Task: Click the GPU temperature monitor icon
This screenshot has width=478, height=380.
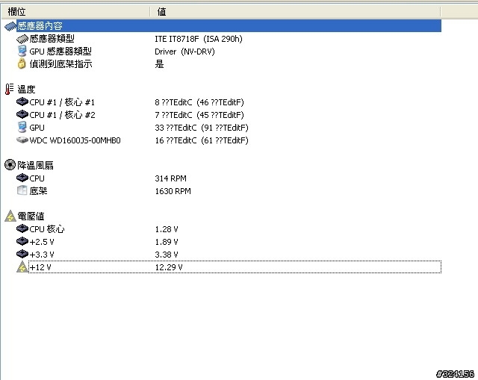Action: pyautogui.click(x=22, y=127)
